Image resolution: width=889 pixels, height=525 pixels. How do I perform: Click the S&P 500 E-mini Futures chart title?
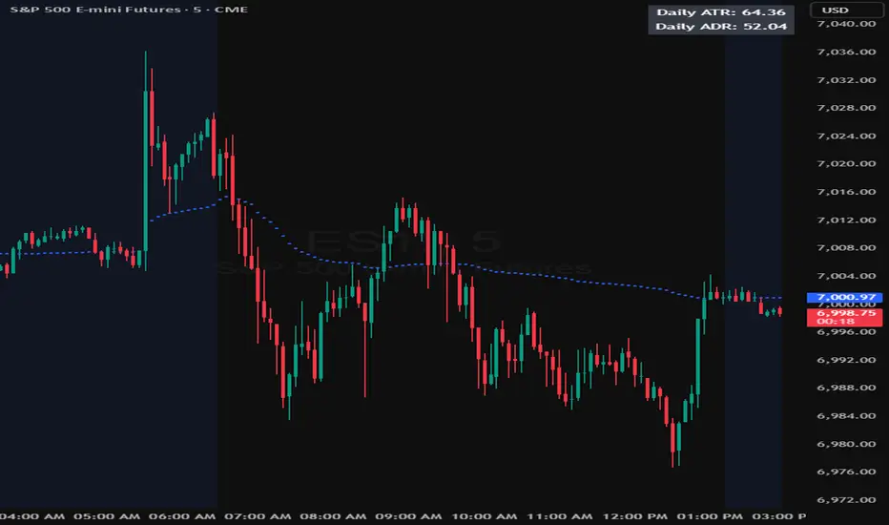pyautogui.click(x=129, y=10)
